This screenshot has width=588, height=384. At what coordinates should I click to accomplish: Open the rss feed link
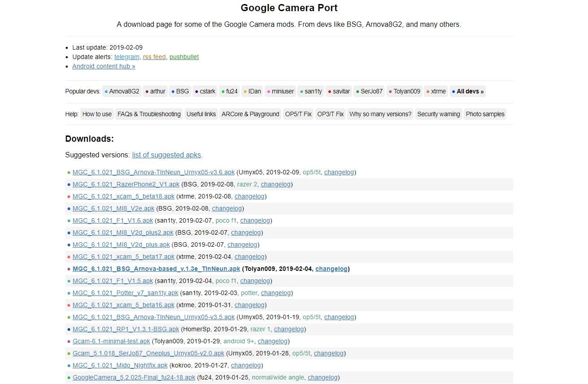(154, 57)
